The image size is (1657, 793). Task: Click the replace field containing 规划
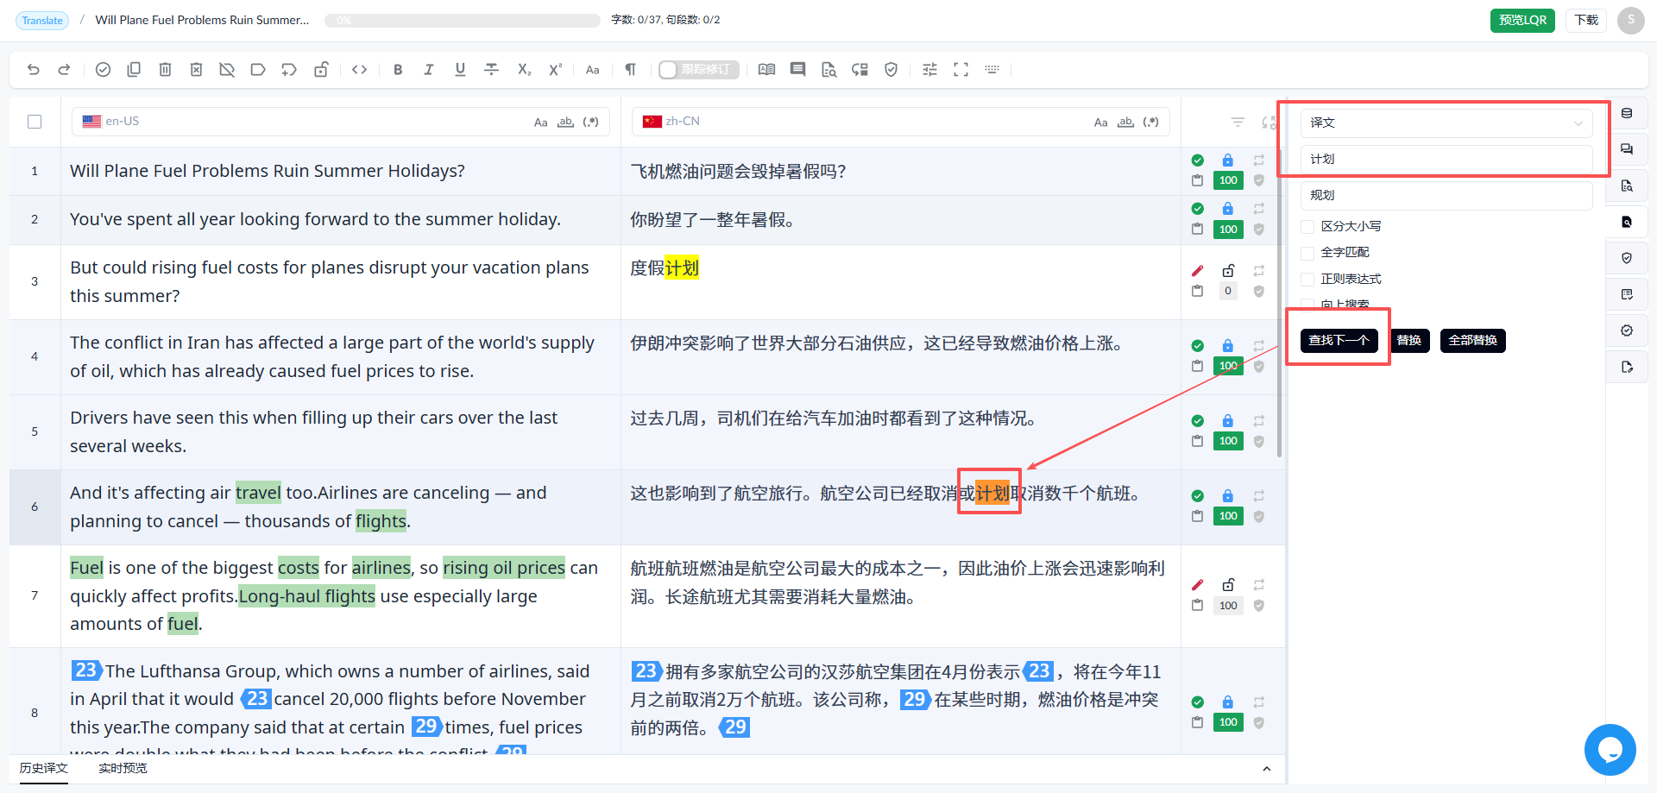click(1446, 195)
